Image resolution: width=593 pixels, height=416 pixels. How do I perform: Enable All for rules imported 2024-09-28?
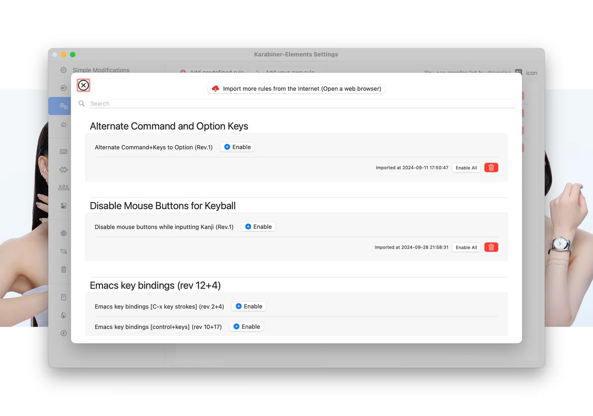466,248
